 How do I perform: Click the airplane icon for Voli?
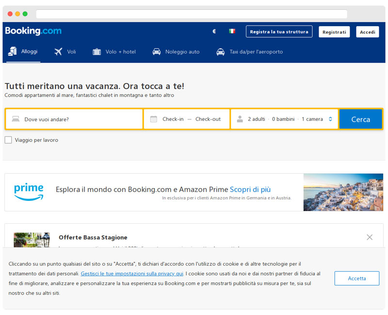click(x=58, y=51)
